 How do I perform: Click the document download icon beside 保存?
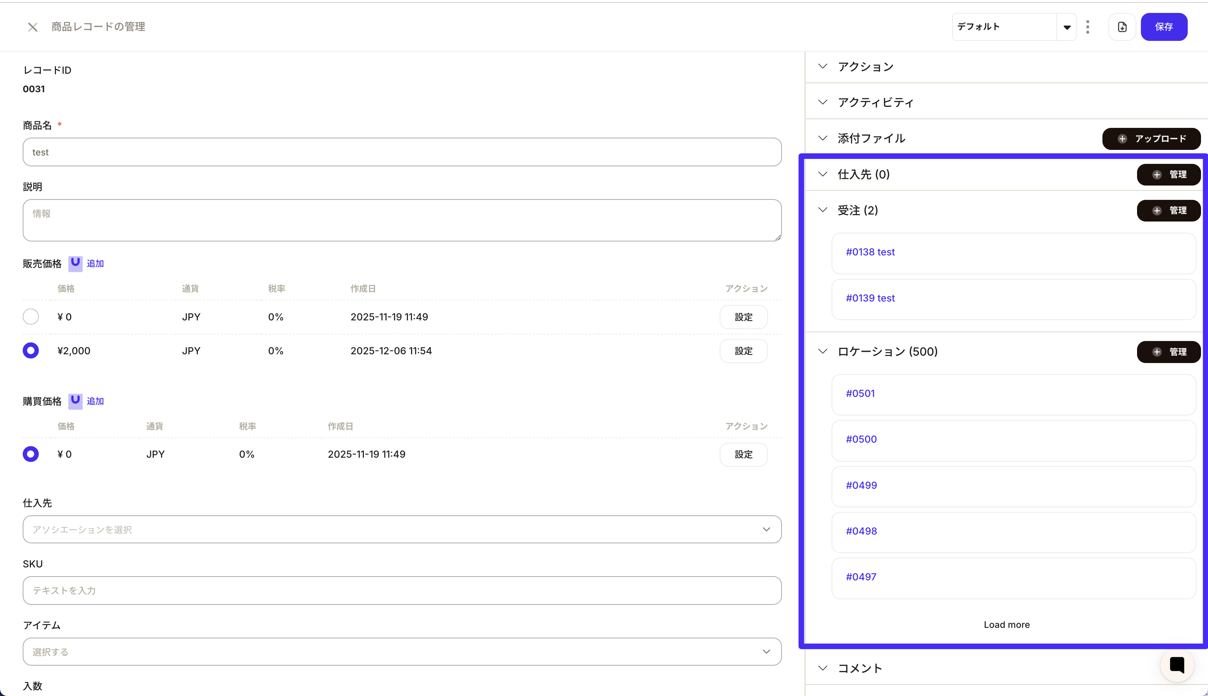pyautogui.click(x=1122, y=27)
